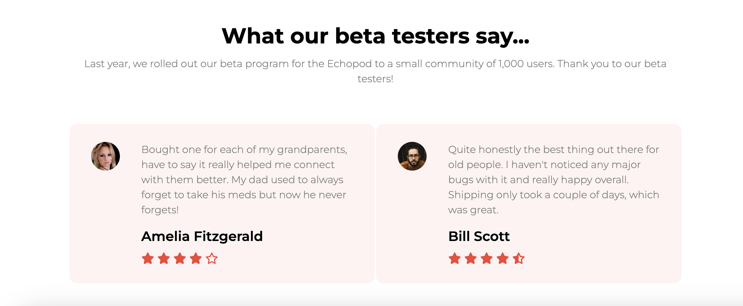Click Amelia Fitzgerald's third star
743x306 pixels.
(x=180, y=258)
